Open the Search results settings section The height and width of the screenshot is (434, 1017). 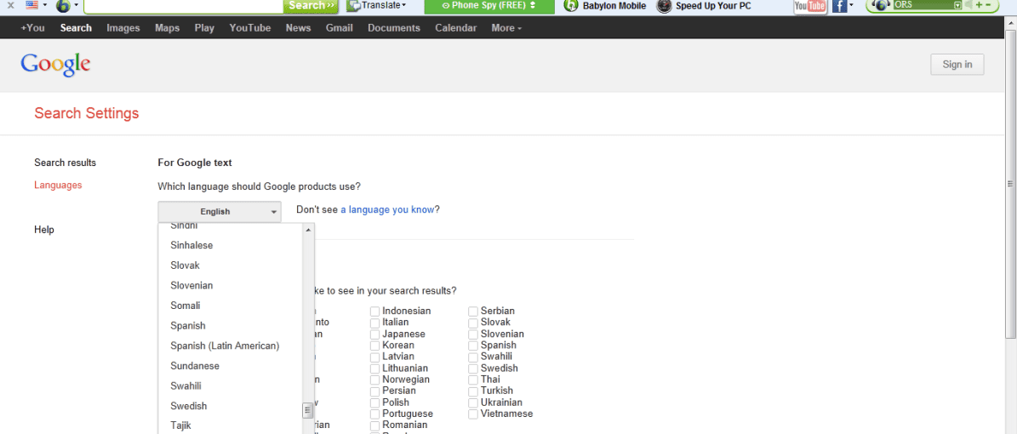coord(65,163)
